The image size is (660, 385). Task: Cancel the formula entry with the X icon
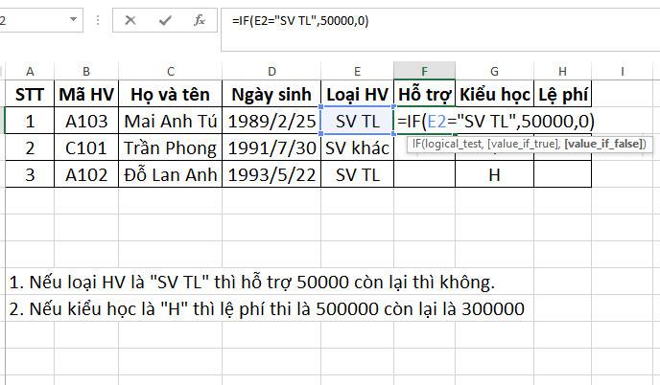[x=130, y=20]
